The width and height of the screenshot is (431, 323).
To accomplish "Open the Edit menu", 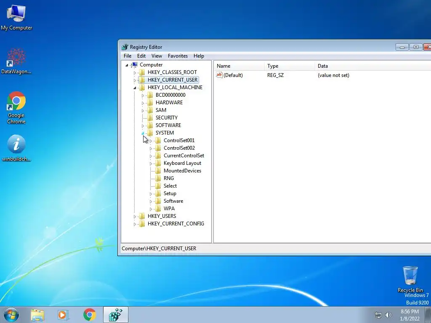I will [x=141, y=56].
